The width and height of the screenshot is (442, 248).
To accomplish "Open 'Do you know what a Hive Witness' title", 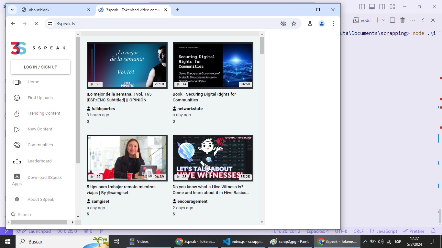I will 211,190.
